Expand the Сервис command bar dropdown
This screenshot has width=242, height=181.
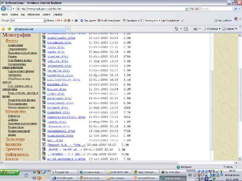pos(236,29)
